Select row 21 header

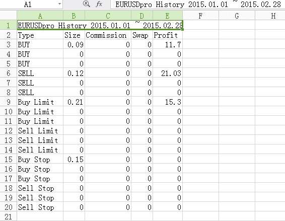click(9, 216)
